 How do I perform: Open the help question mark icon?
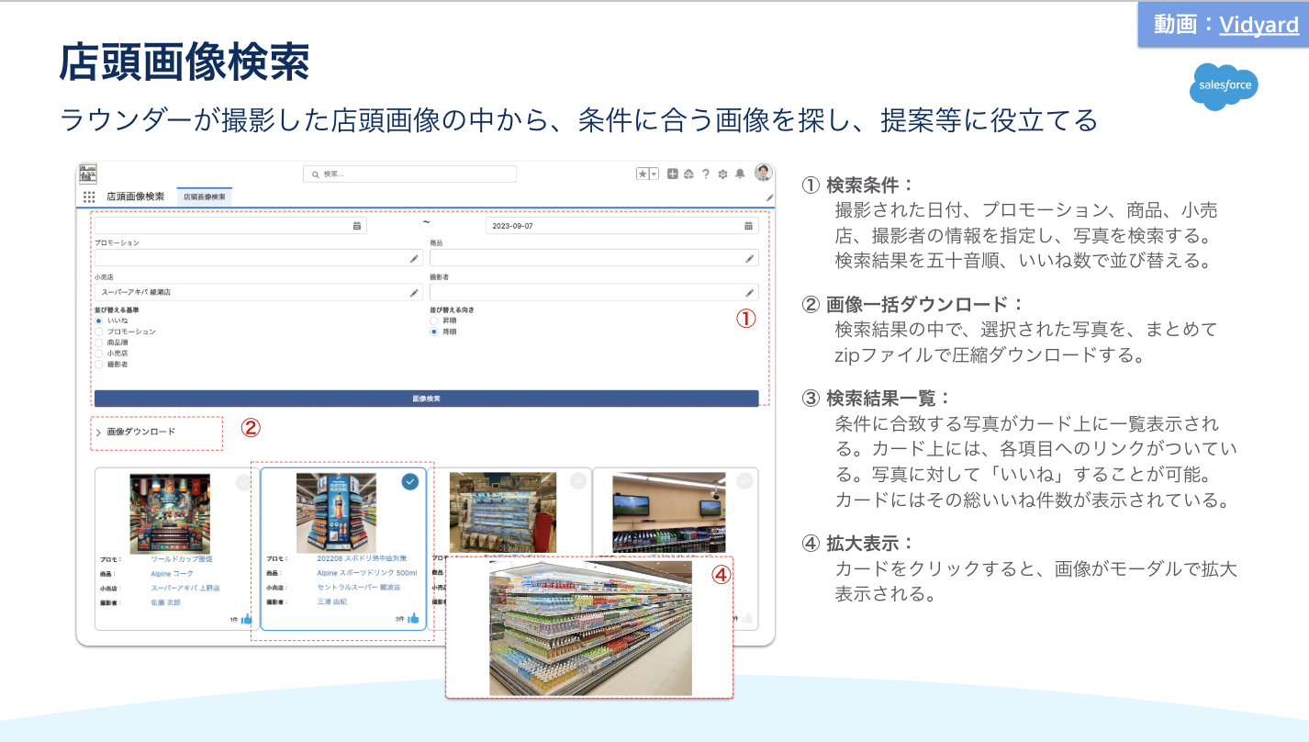pyautogui.click(x=706, y=174)
